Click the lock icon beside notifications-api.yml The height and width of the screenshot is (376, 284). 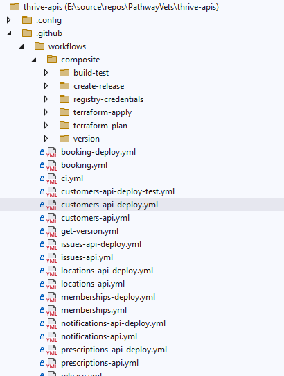42,336
